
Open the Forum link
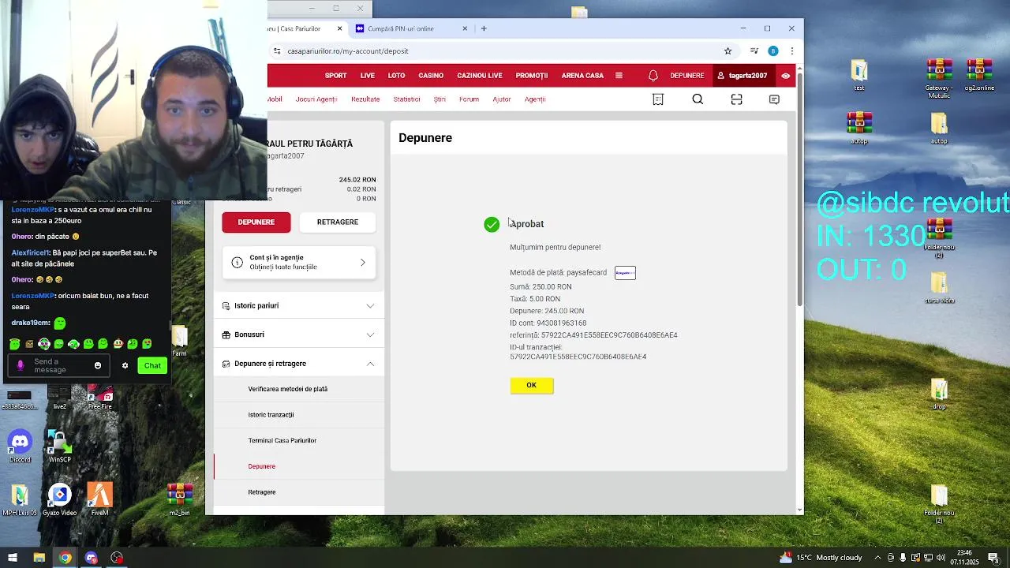[x=469, y=99]
